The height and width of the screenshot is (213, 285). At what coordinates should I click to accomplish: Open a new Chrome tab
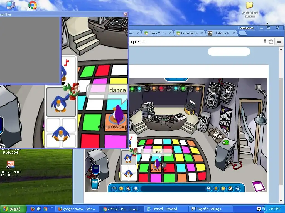(x=242, y=33)
